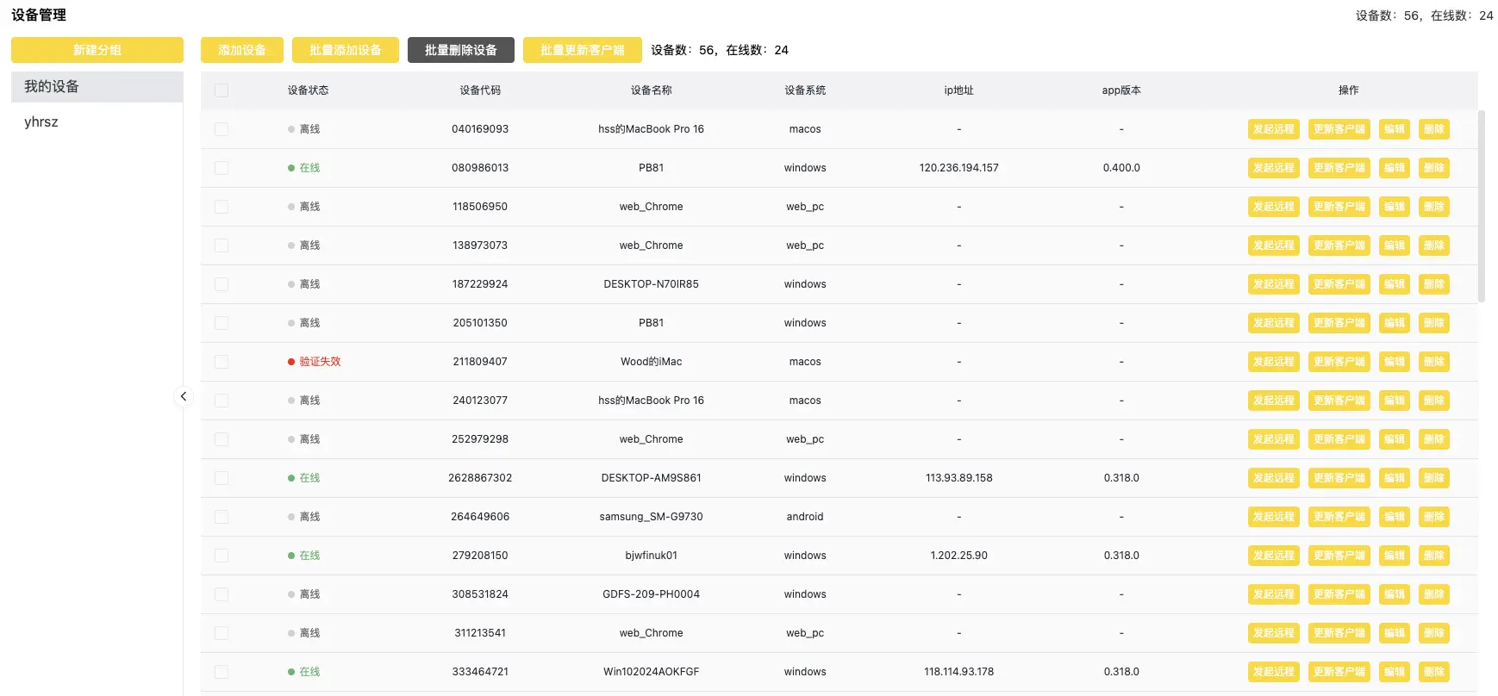Select the yhrsz group in sidebar

coord(41,122)
